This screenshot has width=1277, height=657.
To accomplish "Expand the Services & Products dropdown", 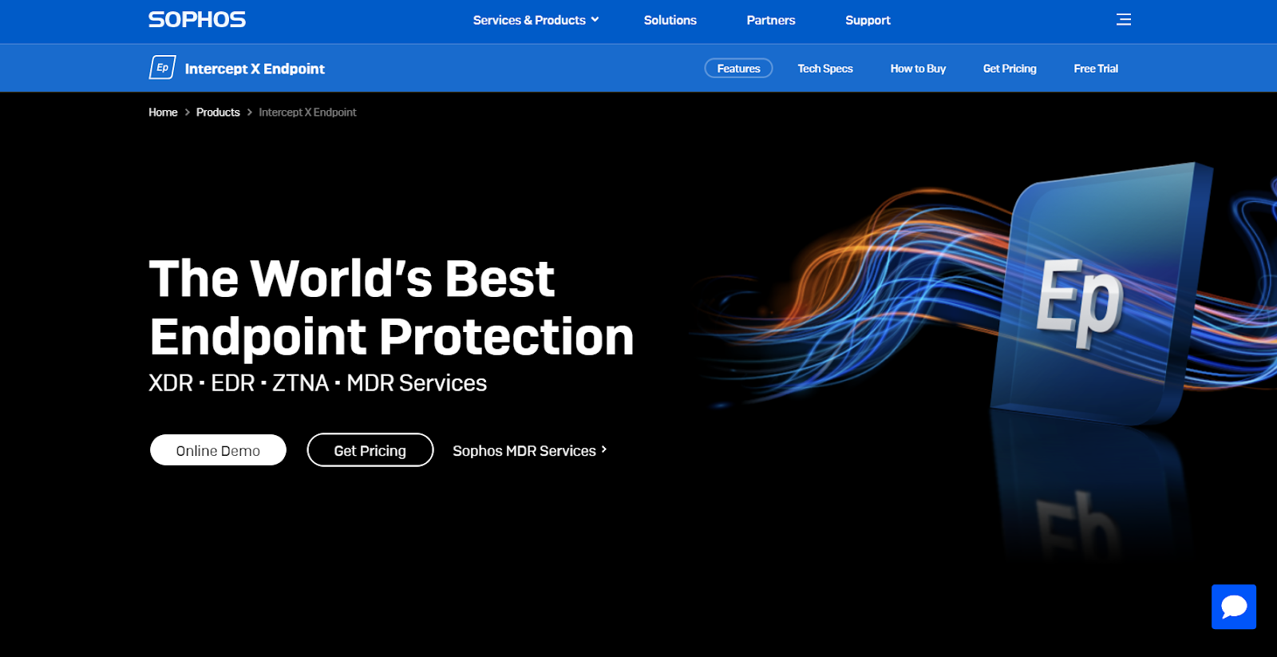I will [536, 20].
